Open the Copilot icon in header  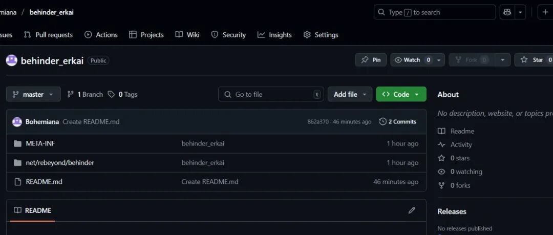pyautogui.click(x=507, y=12)
